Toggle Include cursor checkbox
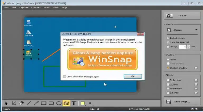The image size is (203, 112). coord(168,38)
